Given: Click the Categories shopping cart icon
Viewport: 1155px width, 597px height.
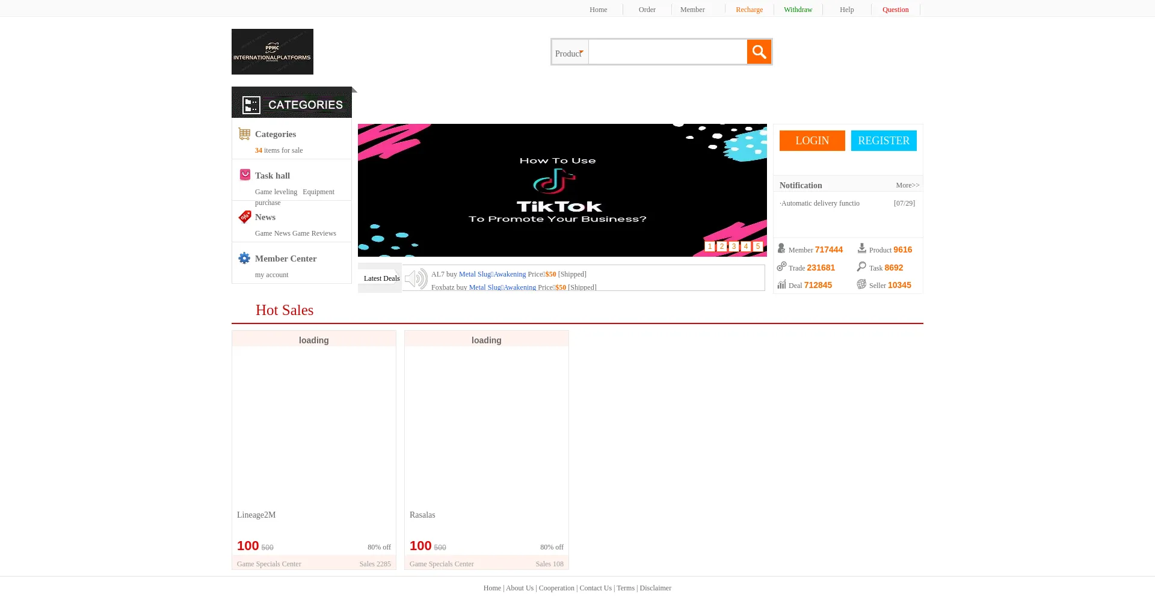Looking at the screenshot, I should [x=244, y=133].
